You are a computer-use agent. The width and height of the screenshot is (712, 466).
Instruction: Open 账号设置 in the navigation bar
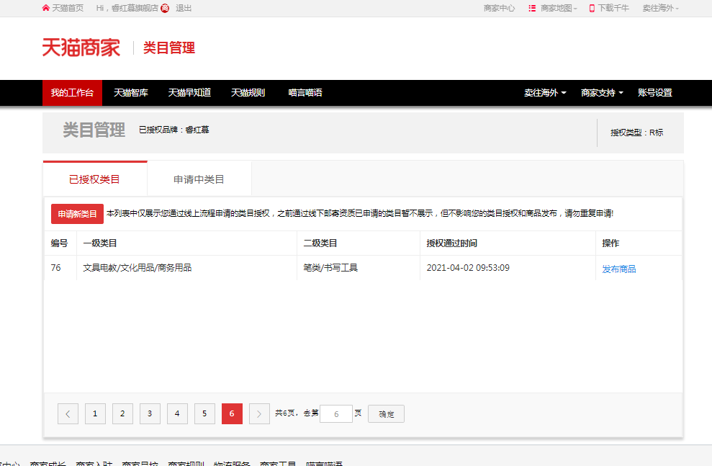pos(655,93)
